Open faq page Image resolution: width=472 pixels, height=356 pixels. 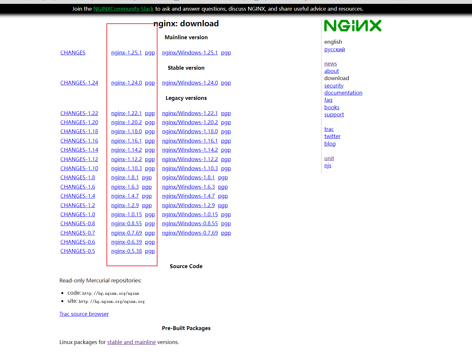[328, 100]
